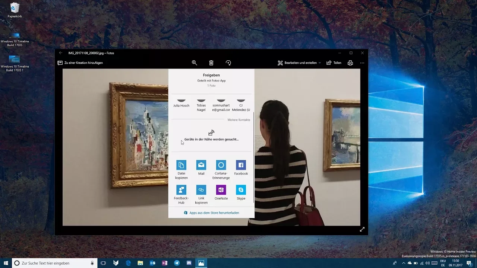Image resolution: width=477 pixels, height=268 pixels.
Task: Choose OneNote as share target
Action: pyautogui.click(x=221, y=190)
